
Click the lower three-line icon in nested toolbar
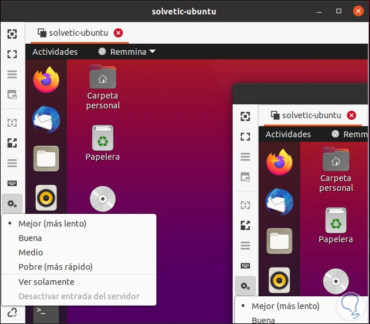click(245, 246)
